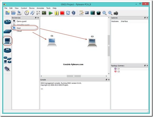Click the Save project icon
153x117 pixels.
(19, 13)
